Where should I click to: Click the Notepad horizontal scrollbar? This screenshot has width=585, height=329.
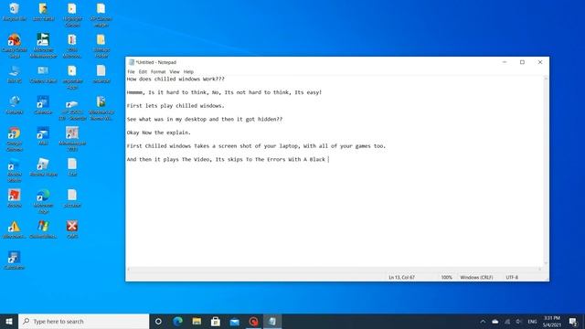[x=335, y=269]
